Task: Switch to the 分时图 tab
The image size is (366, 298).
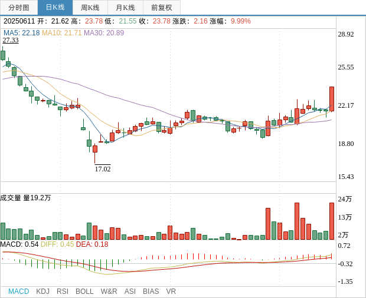Action: coord(19,8)
